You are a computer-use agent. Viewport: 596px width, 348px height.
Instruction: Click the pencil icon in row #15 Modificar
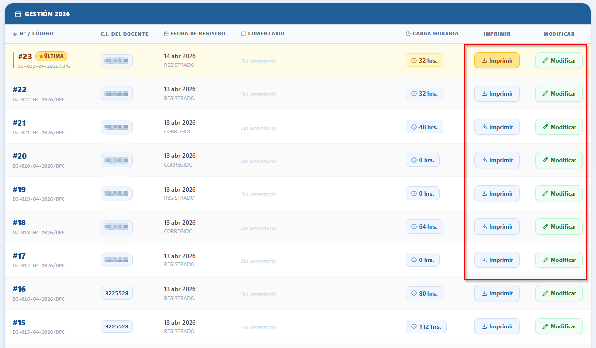click(545, 326)
